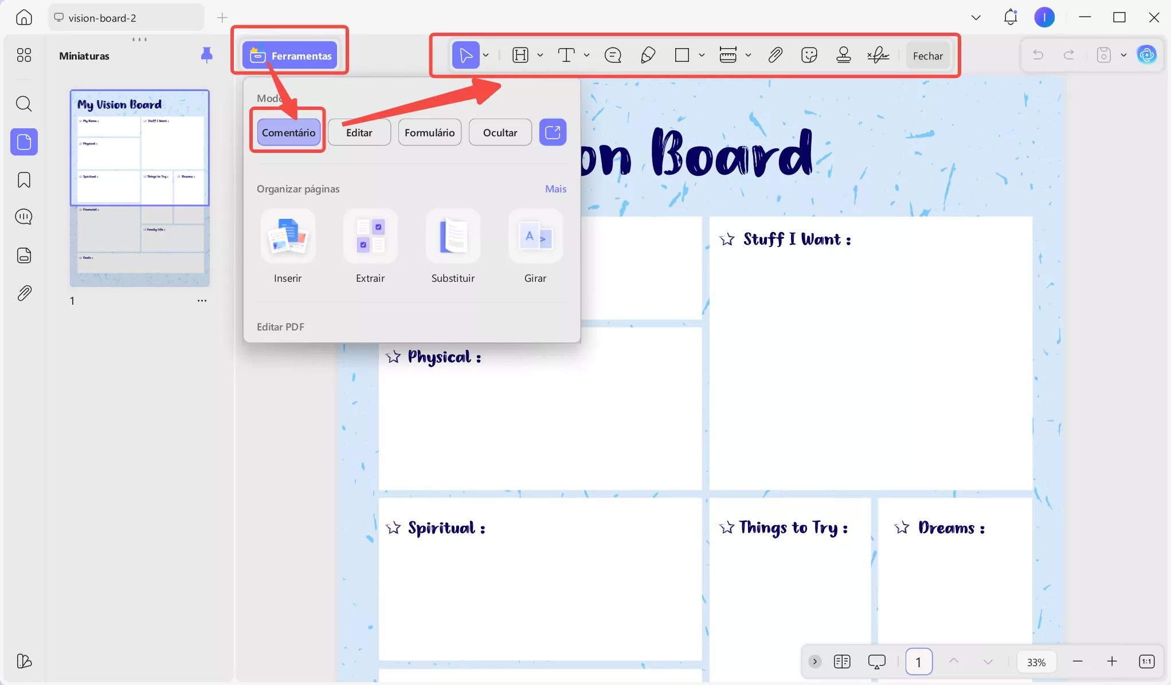Screen dimensions: 1171x685
Task: Click the Mais link
Action: (555, 189)
